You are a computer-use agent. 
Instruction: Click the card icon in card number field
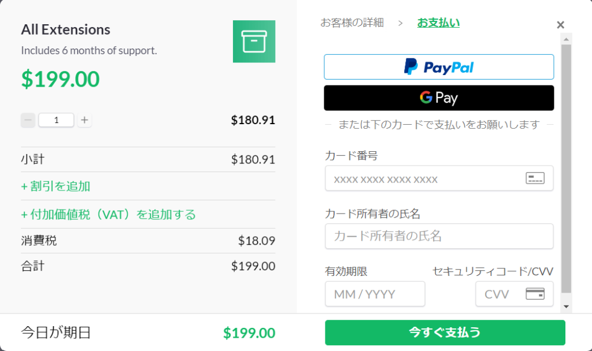tap(535, 178)
